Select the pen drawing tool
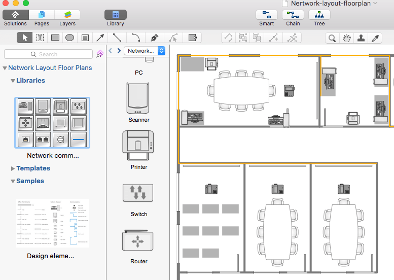 pyautogui.click(x=154, y=38)
